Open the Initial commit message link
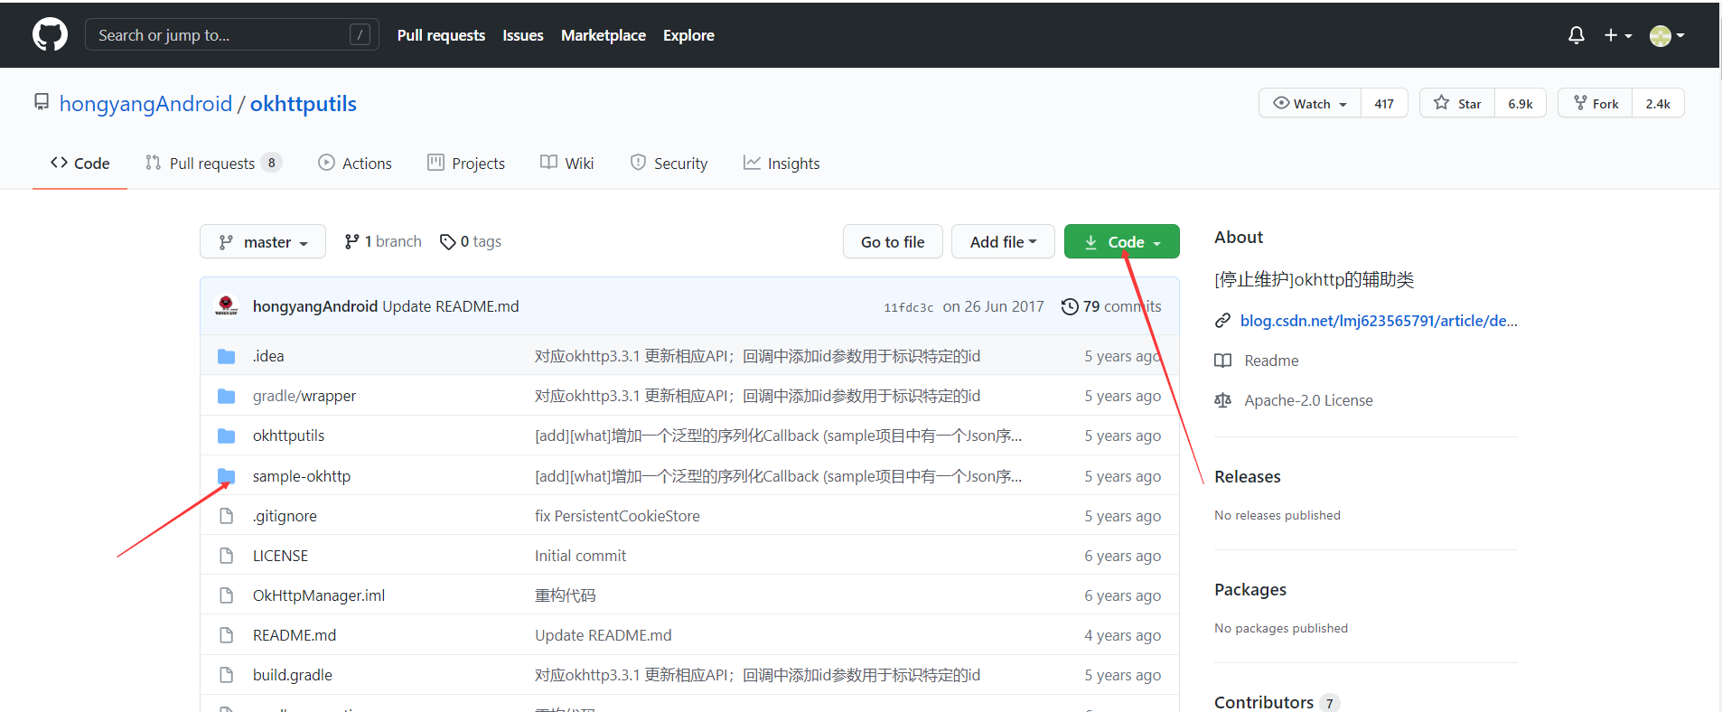This screenshot has width=1722, height=712. coord(580,556)
